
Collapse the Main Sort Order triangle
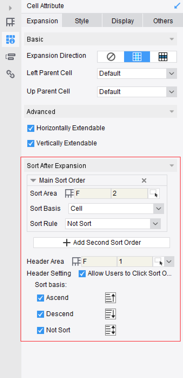click(x=33, y=180)
